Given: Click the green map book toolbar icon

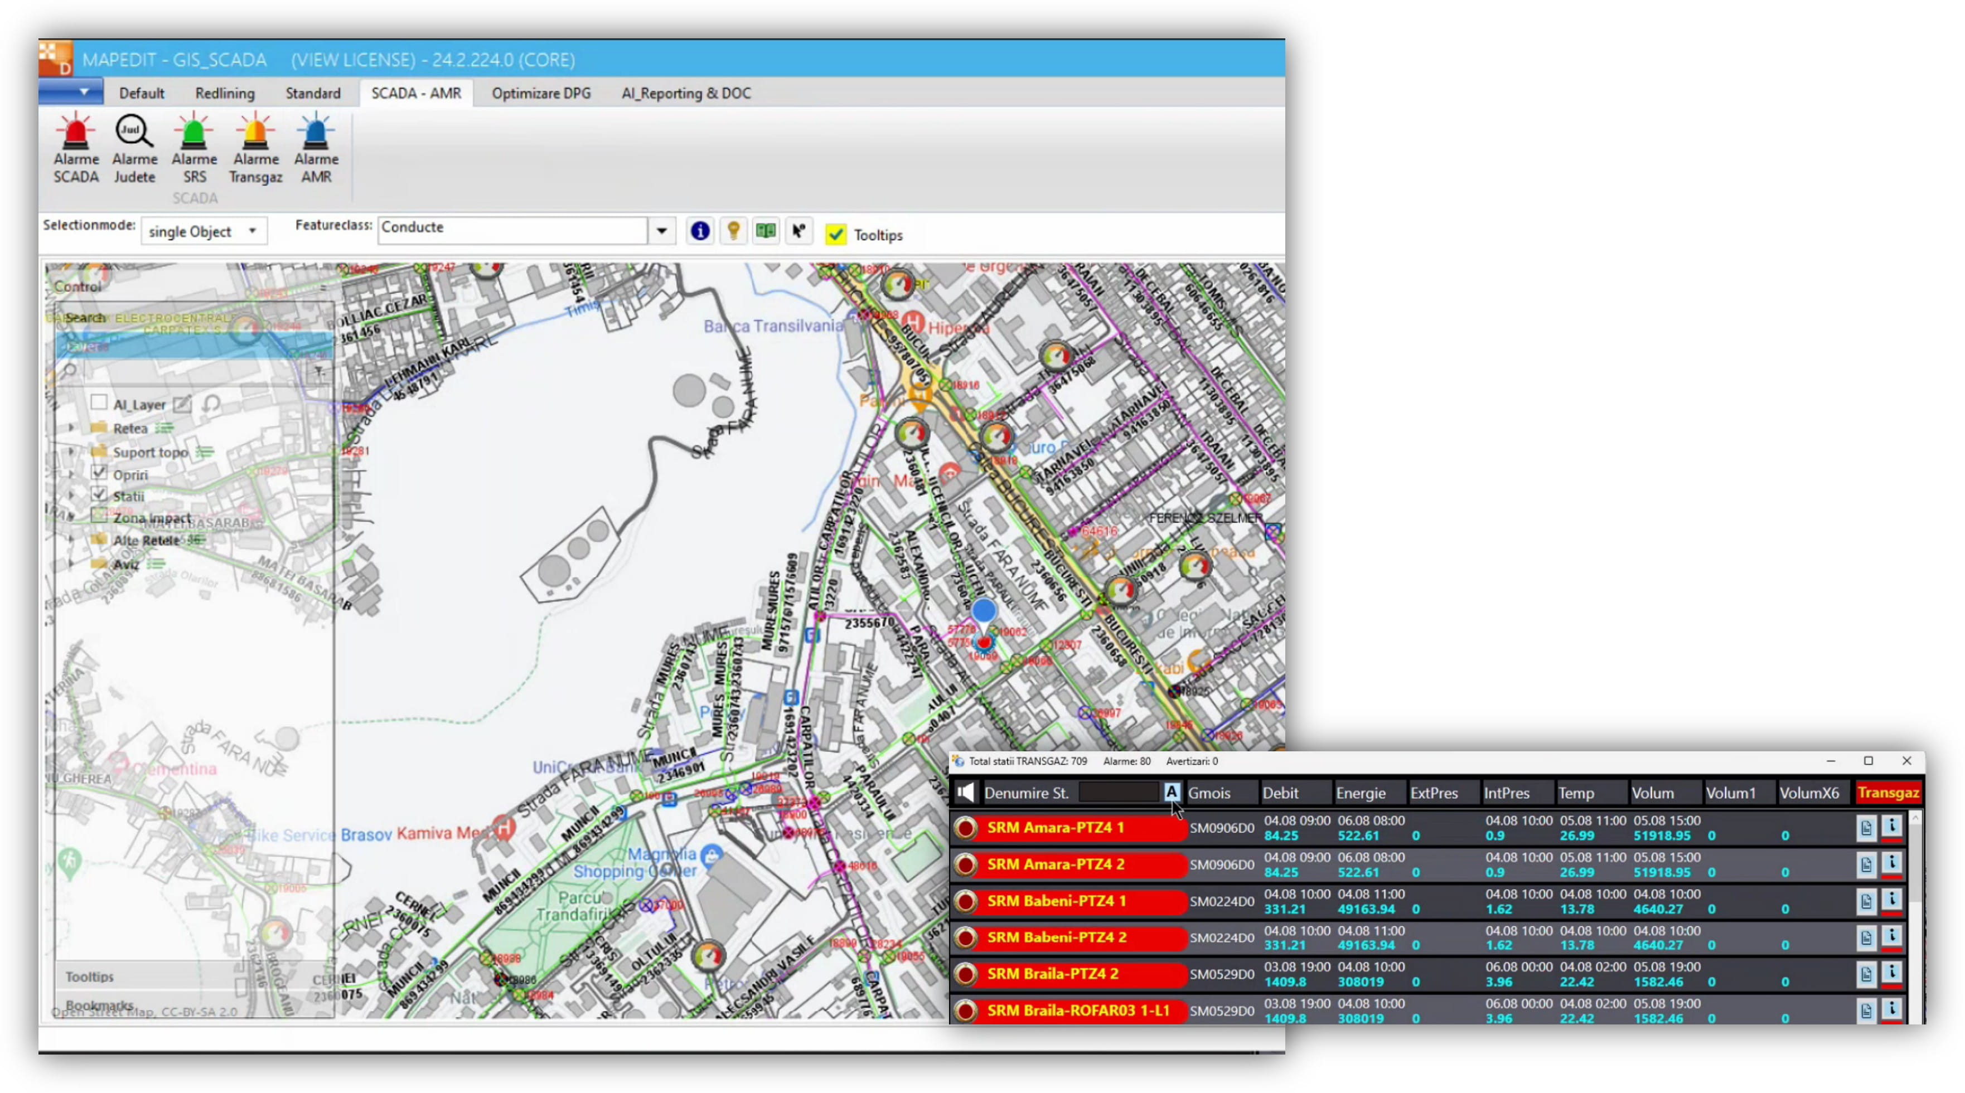Looking at the screenshot, I should point(766,231).
